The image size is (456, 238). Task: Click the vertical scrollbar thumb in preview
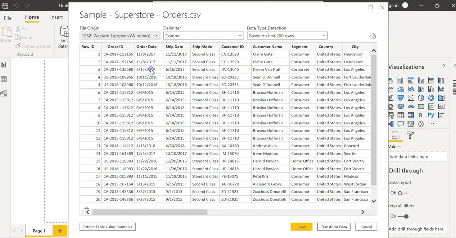tap(374, 120)
